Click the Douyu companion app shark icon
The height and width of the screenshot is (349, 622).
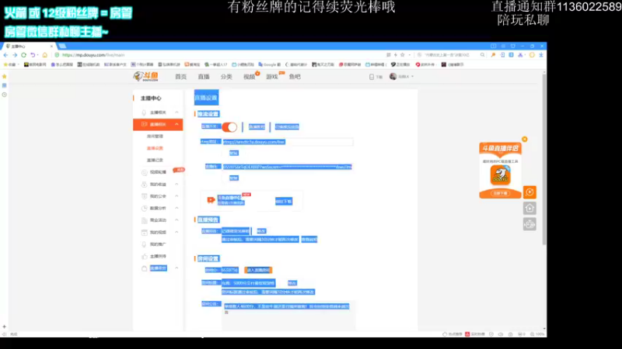coord(500,175)
